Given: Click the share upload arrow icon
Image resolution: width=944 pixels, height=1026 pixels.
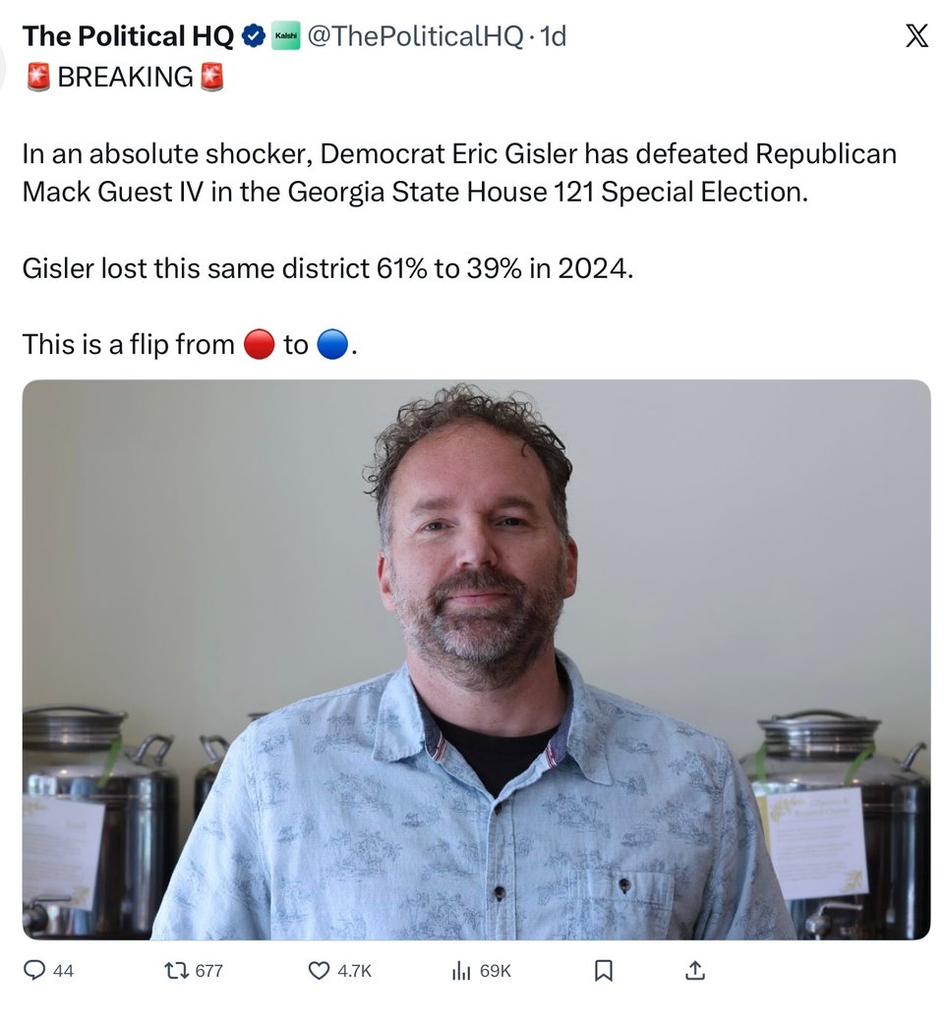Looking at the screenshot, I should (695, 970).
